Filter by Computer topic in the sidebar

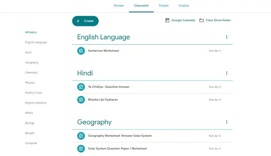31,143
